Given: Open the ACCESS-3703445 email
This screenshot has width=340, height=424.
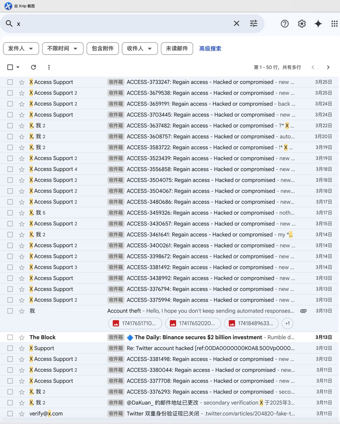Looking at the screenshot, I should point(170,115).
